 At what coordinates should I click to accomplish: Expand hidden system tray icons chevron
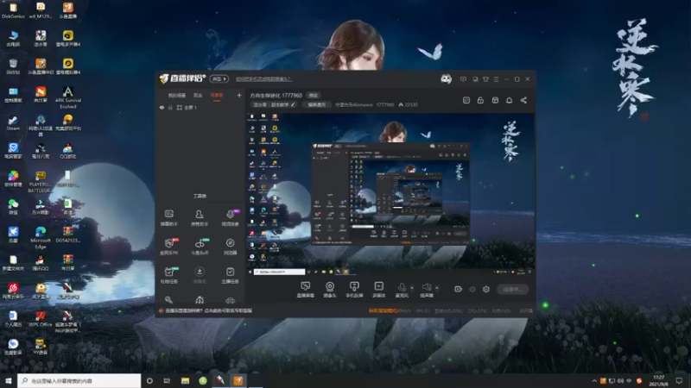594,381
